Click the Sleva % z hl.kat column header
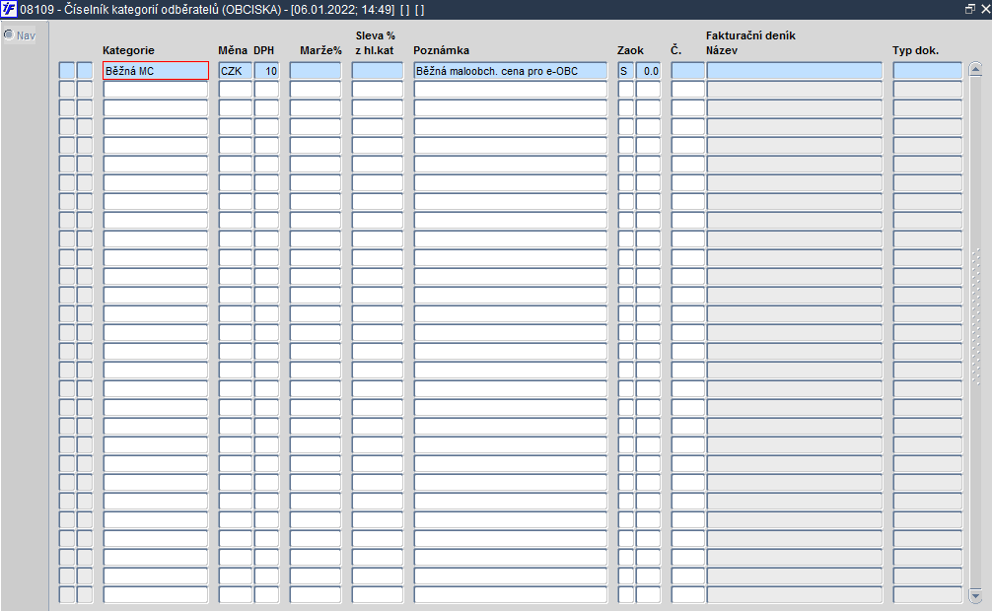 coord(375,43)
